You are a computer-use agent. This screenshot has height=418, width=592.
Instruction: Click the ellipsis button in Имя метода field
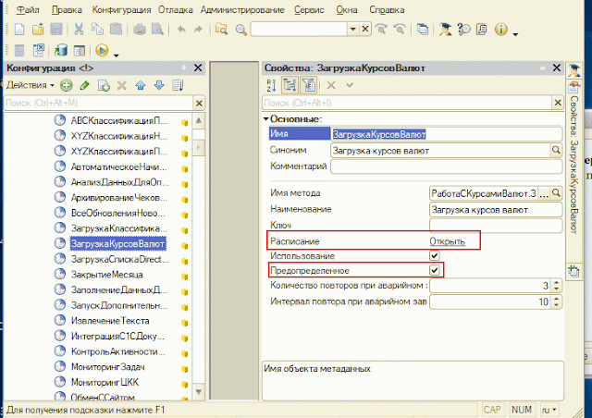click(544, 193)
